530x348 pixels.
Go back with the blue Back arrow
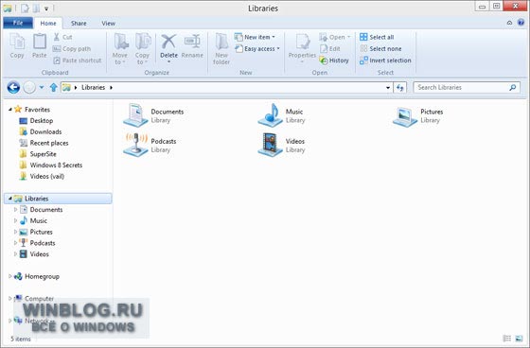13,88
